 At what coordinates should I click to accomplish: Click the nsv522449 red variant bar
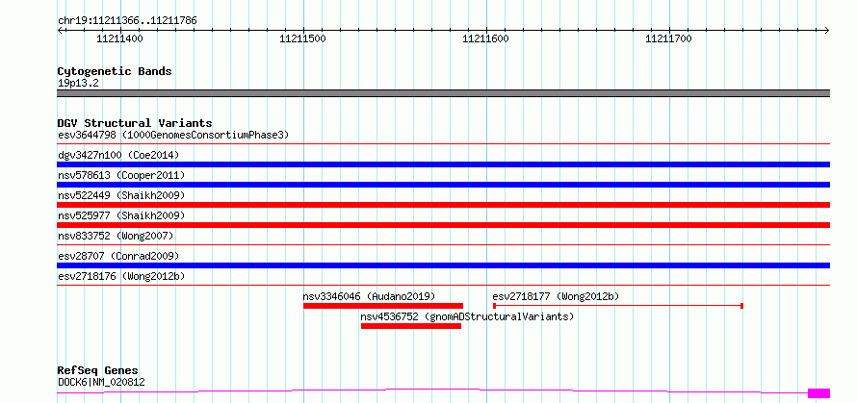443,205
